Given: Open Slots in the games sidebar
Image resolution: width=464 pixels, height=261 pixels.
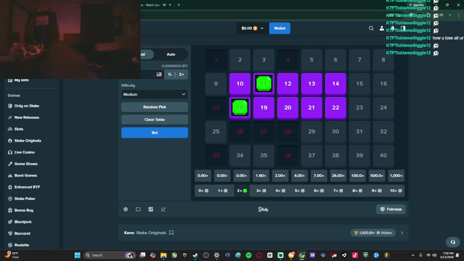Looking at the screenshot, I should pos(19,129).
